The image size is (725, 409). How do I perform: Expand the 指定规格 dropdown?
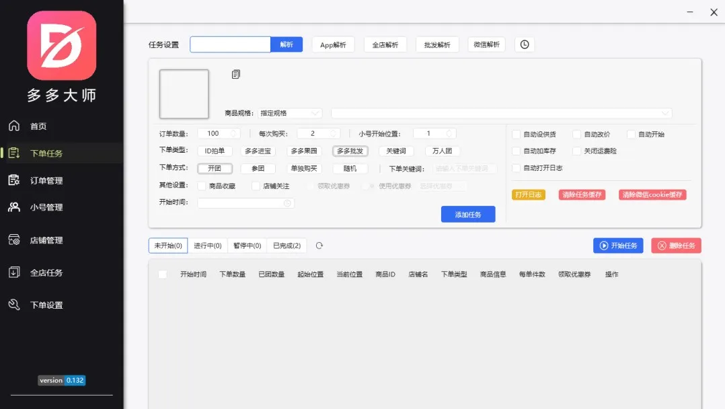(290, 113)
